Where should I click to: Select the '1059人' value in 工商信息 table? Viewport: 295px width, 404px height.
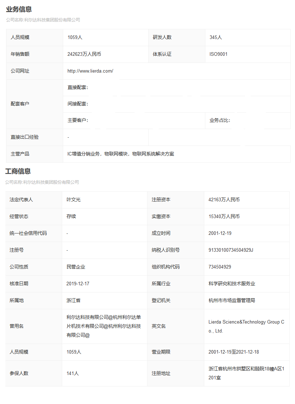click(74, 352)
